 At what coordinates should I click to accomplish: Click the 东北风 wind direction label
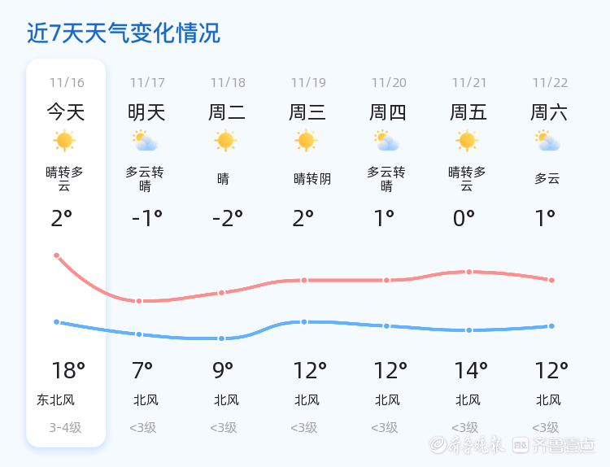tap(56, 399)
